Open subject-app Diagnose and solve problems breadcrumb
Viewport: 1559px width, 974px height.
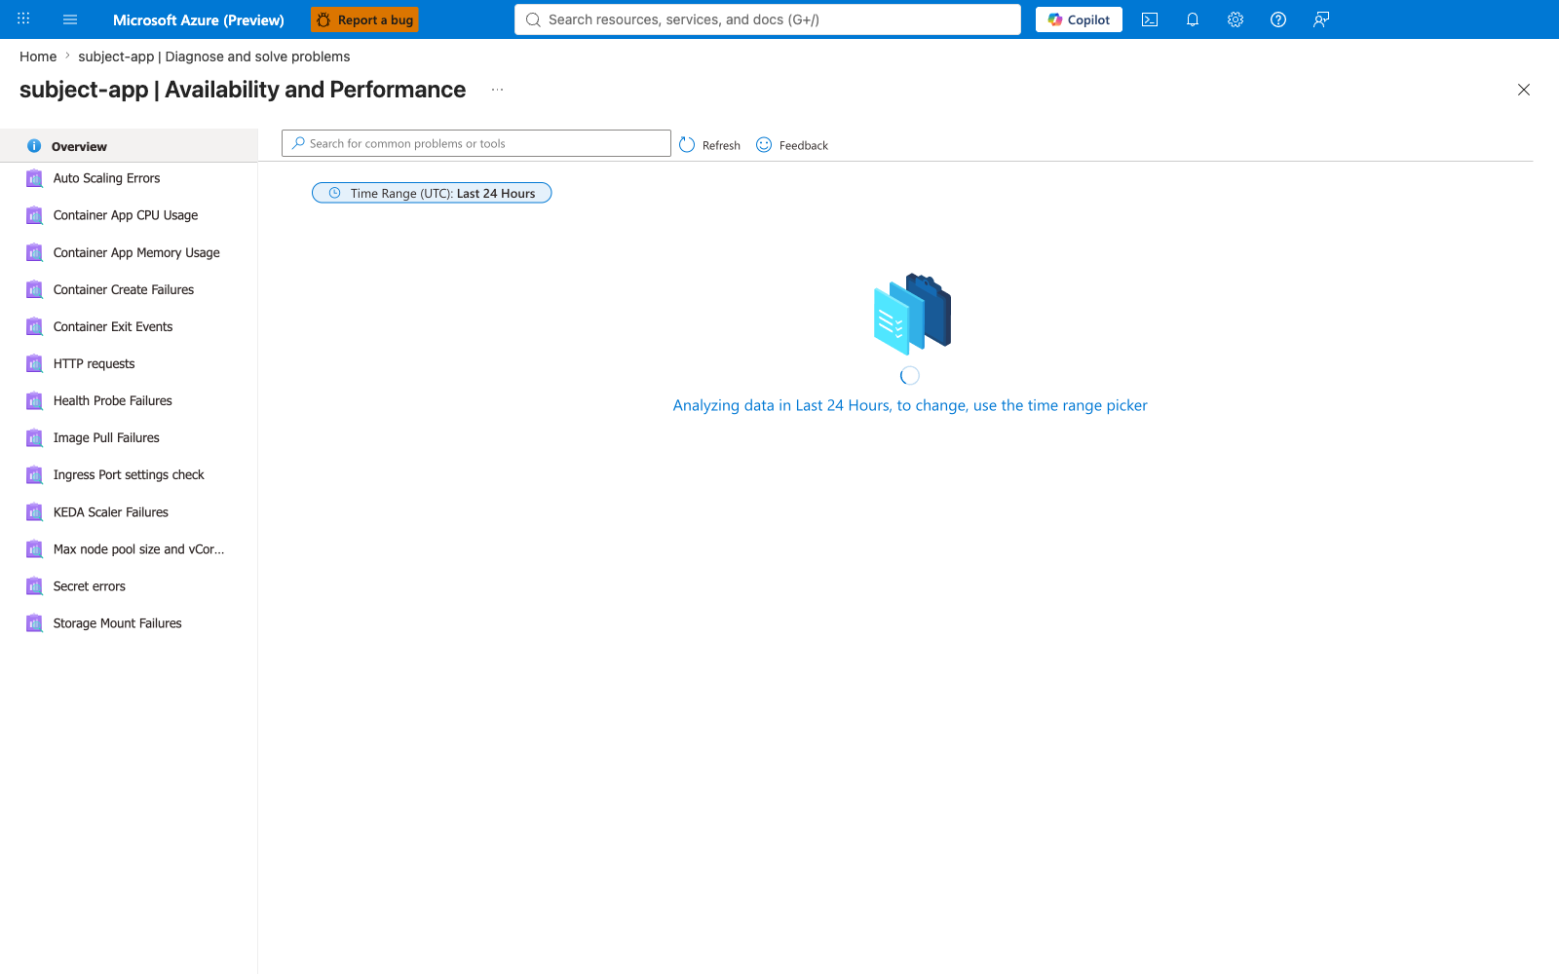click(214, 56)
